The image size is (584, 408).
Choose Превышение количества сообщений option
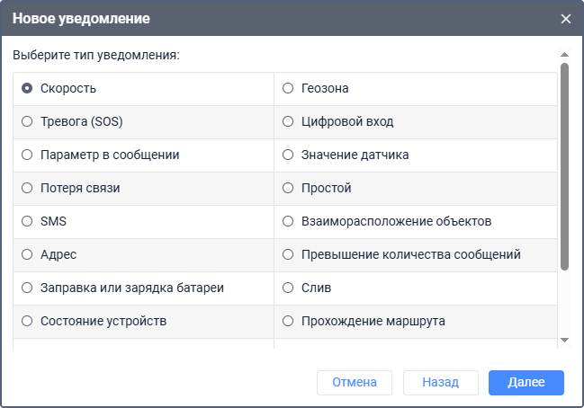(x=288, y=254)
